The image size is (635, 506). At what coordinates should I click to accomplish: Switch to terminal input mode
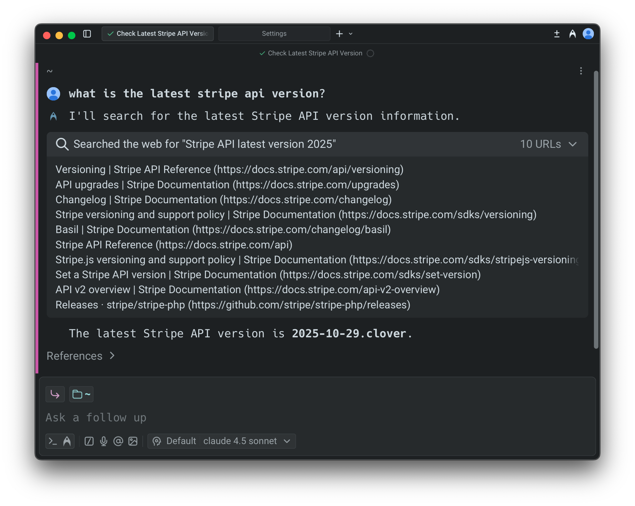[53, 441]
